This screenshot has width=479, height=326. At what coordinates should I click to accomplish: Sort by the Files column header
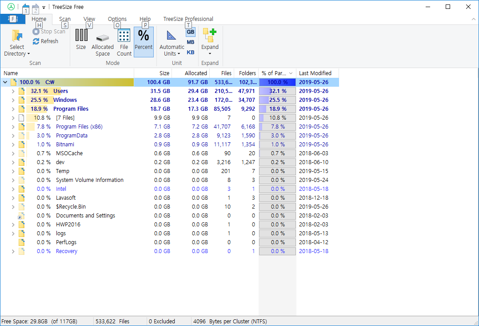(x=222, y=73)
